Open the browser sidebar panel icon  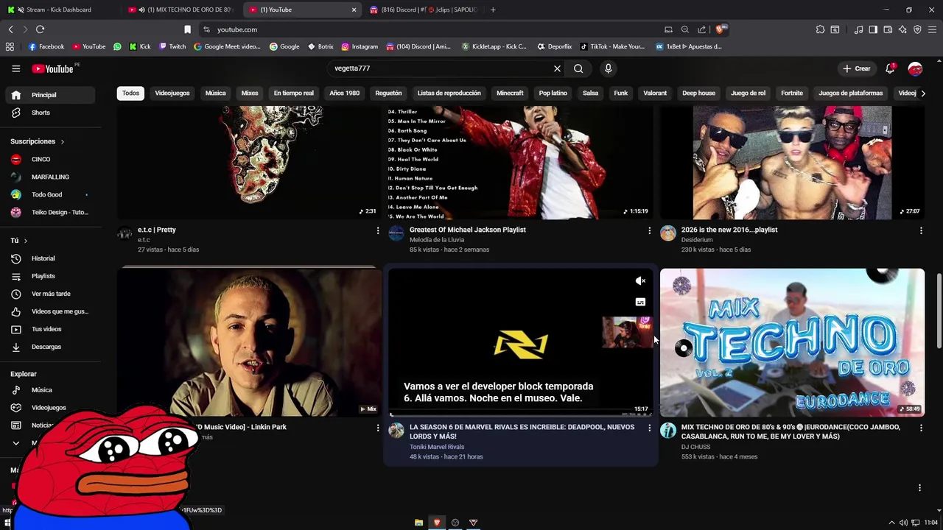pyautogui.click(x=873, y=29)
